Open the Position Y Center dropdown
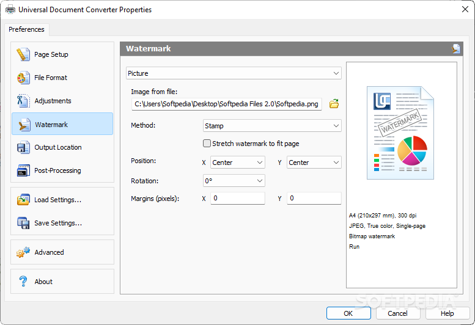 [x=314, y=162]
